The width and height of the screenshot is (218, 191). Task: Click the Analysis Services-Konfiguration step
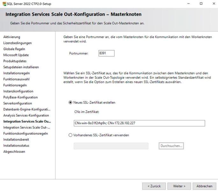pos(26,116)
